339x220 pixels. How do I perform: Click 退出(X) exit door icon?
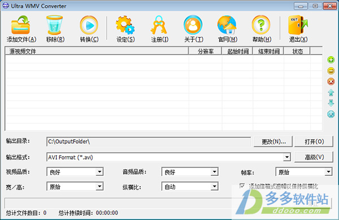298,25
